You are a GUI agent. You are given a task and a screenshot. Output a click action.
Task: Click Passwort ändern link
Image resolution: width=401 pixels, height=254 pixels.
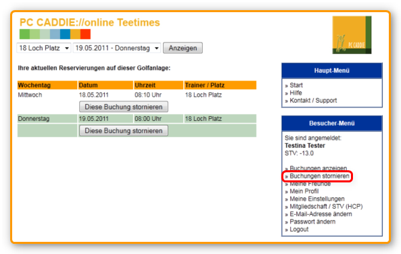tap(312, 222)
